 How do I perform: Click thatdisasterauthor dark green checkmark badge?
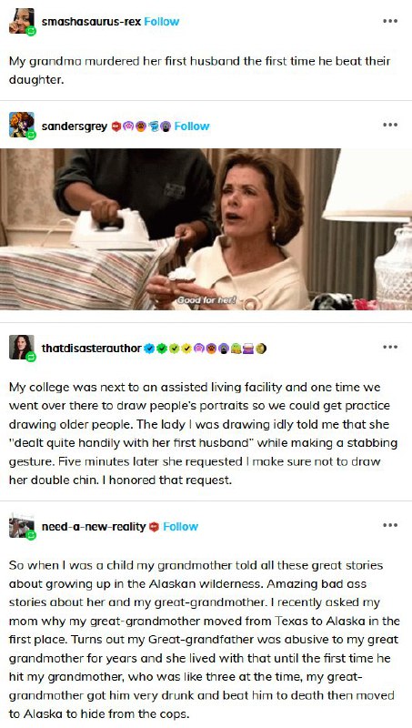[161, 349]
